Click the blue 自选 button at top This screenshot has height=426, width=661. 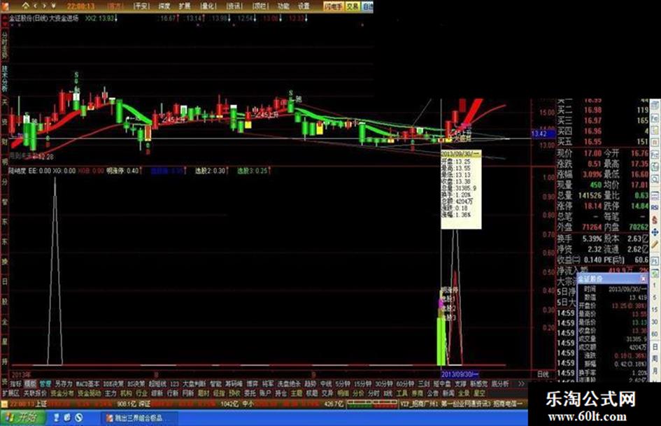368,6
